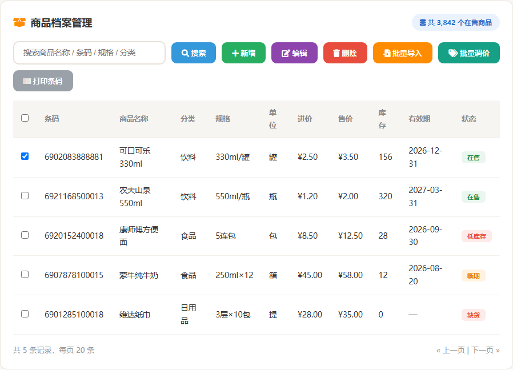This screenshot has height=370, width=513.
Task: Click the 搜索 button label
Action: click(198, 53)
